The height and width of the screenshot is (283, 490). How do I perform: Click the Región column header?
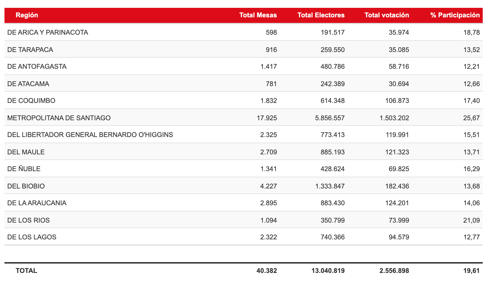click(x=27, y=15)
